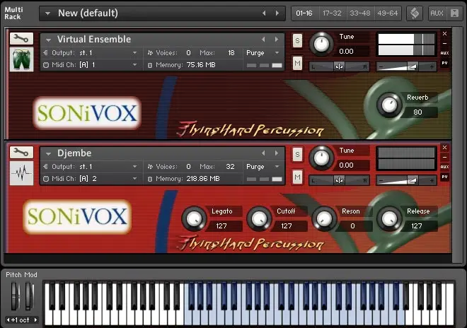The image size is (467, 328).
Task: Select next multi preset arrow
Action: click(x=277, y=13)
